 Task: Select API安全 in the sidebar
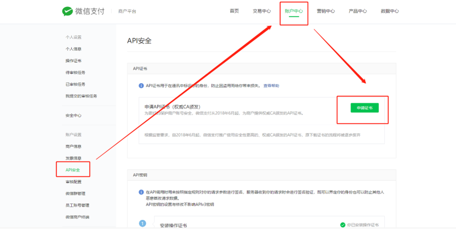73,170
